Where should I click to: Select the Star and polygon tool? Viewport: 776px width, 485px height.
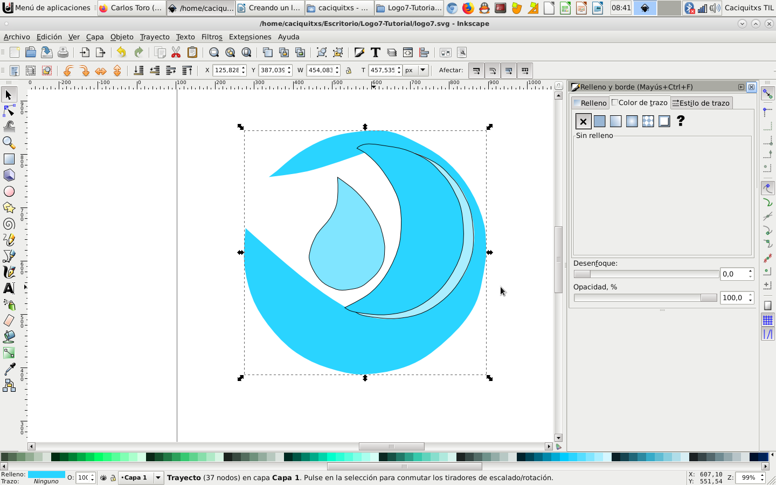coord(9,207)
